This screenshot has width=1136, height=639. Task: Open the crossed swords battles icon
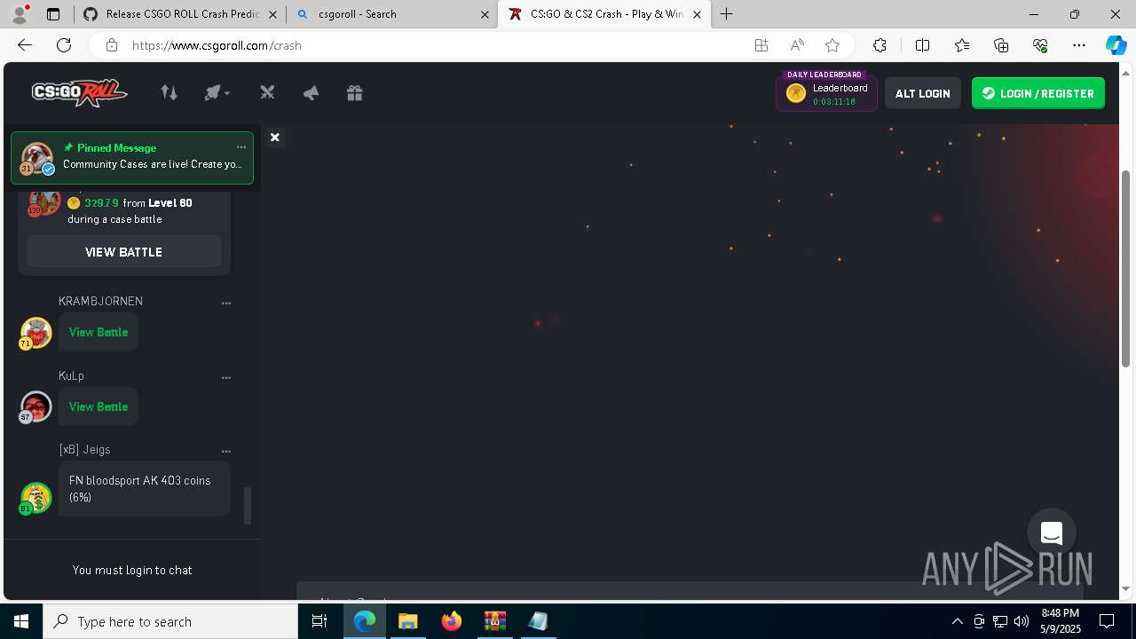[x=267, y=92]
